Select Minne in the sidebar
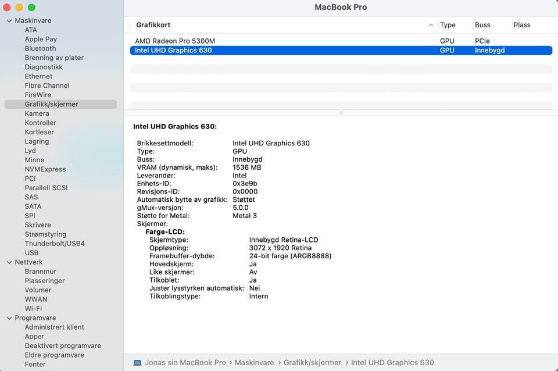Image resolution: width=558 pixels, height=371 pixels. pyautogui.click(x=34, y=160)
